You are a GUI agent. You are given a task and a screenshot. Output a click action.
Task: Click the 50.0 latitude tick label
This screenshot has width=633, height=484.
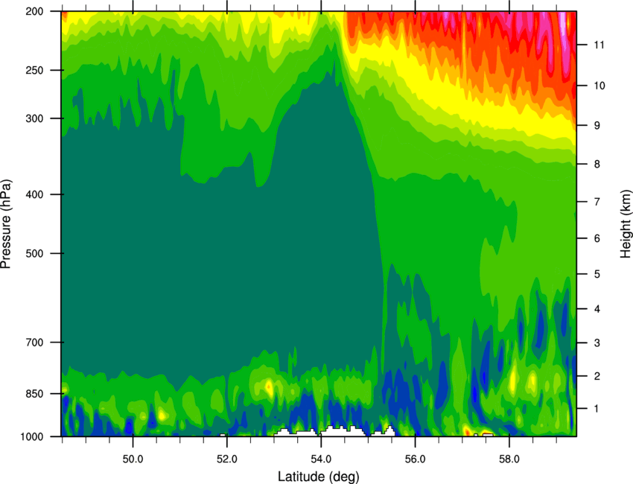click(133, 459)
